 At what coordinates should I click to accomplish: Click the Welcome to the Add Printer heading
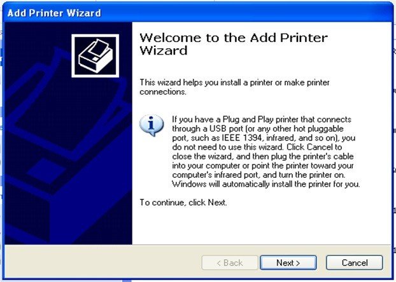click(x=234, y=38)
